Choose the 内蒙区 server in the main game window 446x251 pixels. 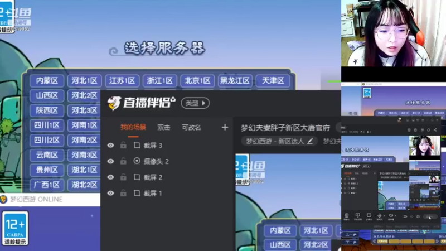(x=47, y=80)
